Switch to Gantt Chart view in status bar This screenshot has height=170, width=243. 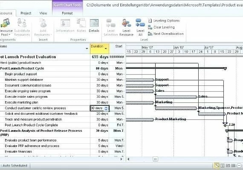(x=217, y=166)
